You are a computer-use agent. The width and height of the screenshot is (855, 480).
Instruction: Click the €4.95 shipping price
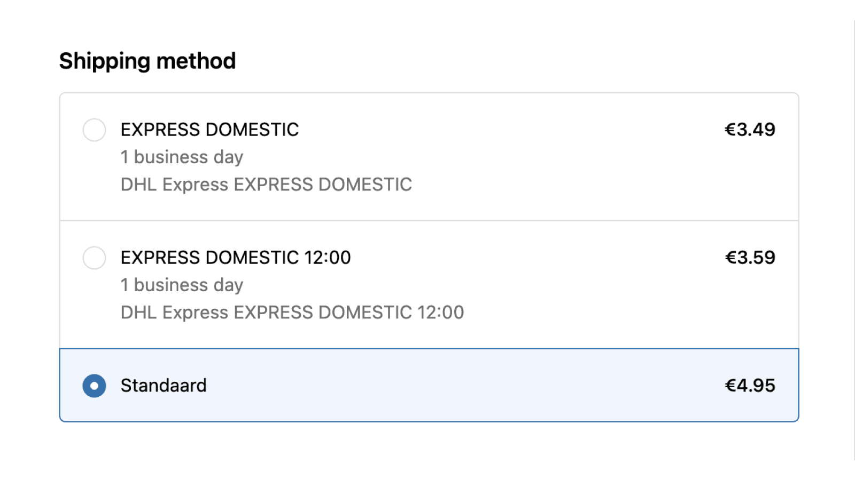[750, 386]
